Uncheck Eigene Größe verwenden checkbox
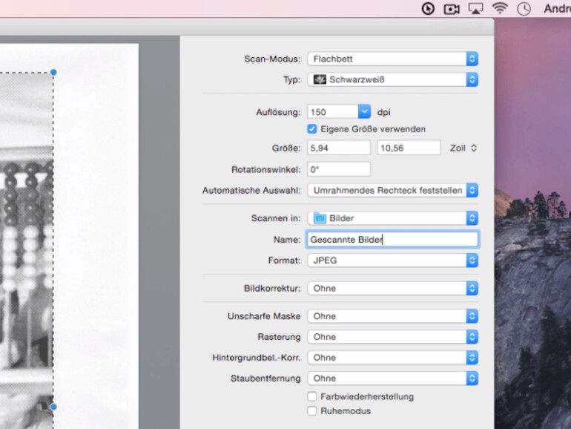 tap(311, 128)
